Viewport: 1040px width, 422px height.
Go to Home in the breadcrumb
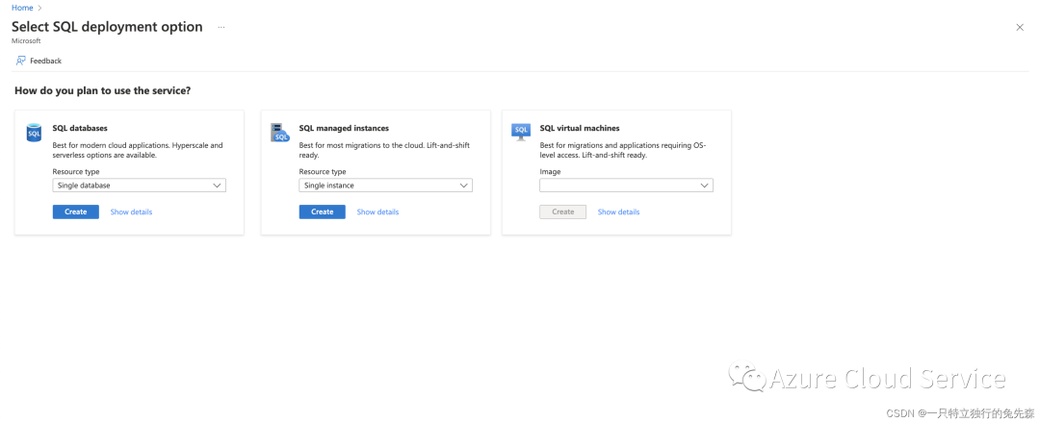[x=22, y=8]
